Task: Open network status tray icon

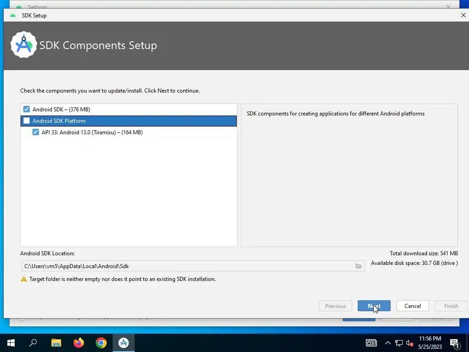Action: point(399,343)
